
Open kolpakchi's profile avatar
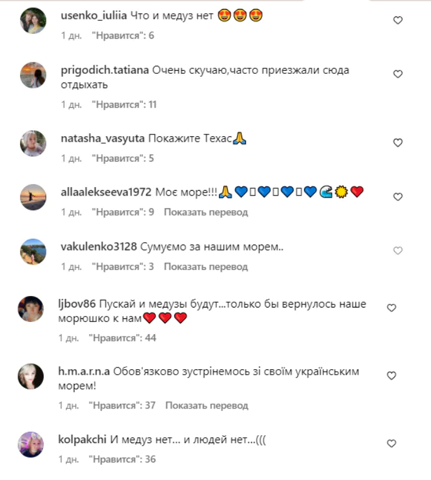31,444
